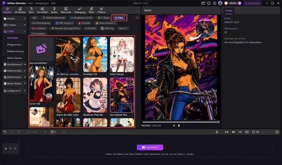The width and height of the screenshot is (282, 165).
Task: Choose the Anime der 80er Jahre thumbnail
Action: pyautogui.click(x=68, y=95)
